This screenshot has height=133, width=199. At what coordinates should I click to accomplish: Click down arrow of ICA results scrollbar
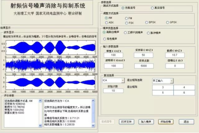coord(93,125)
